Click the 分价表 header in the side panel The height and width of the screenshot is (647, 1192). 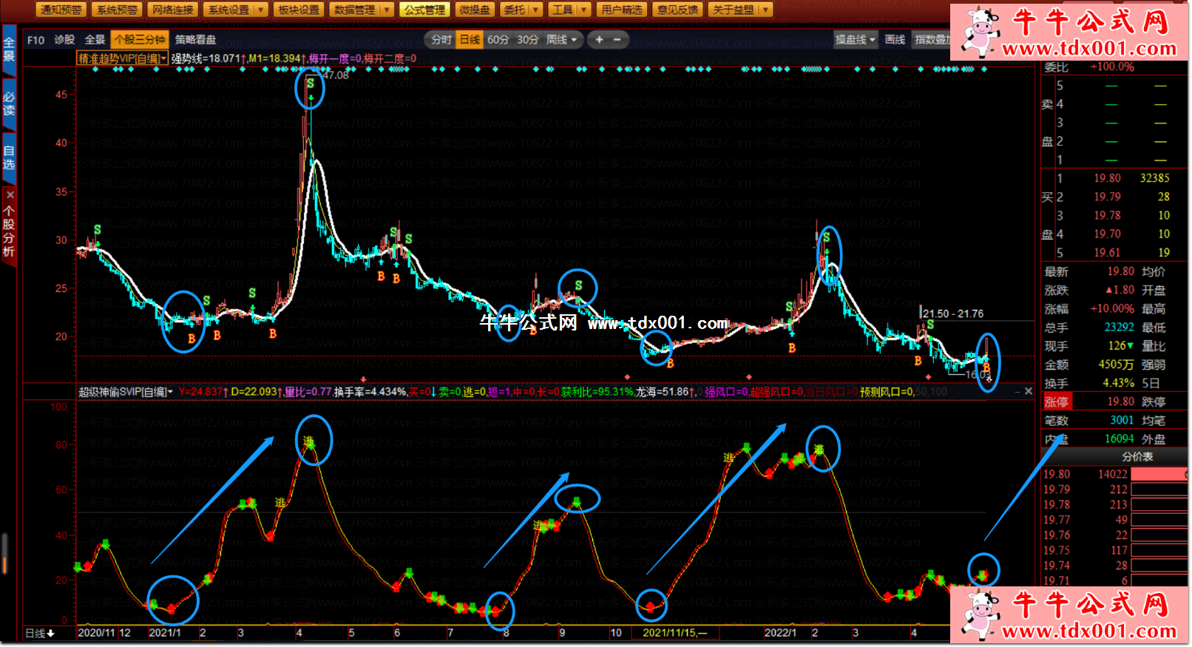(1137, 457)
